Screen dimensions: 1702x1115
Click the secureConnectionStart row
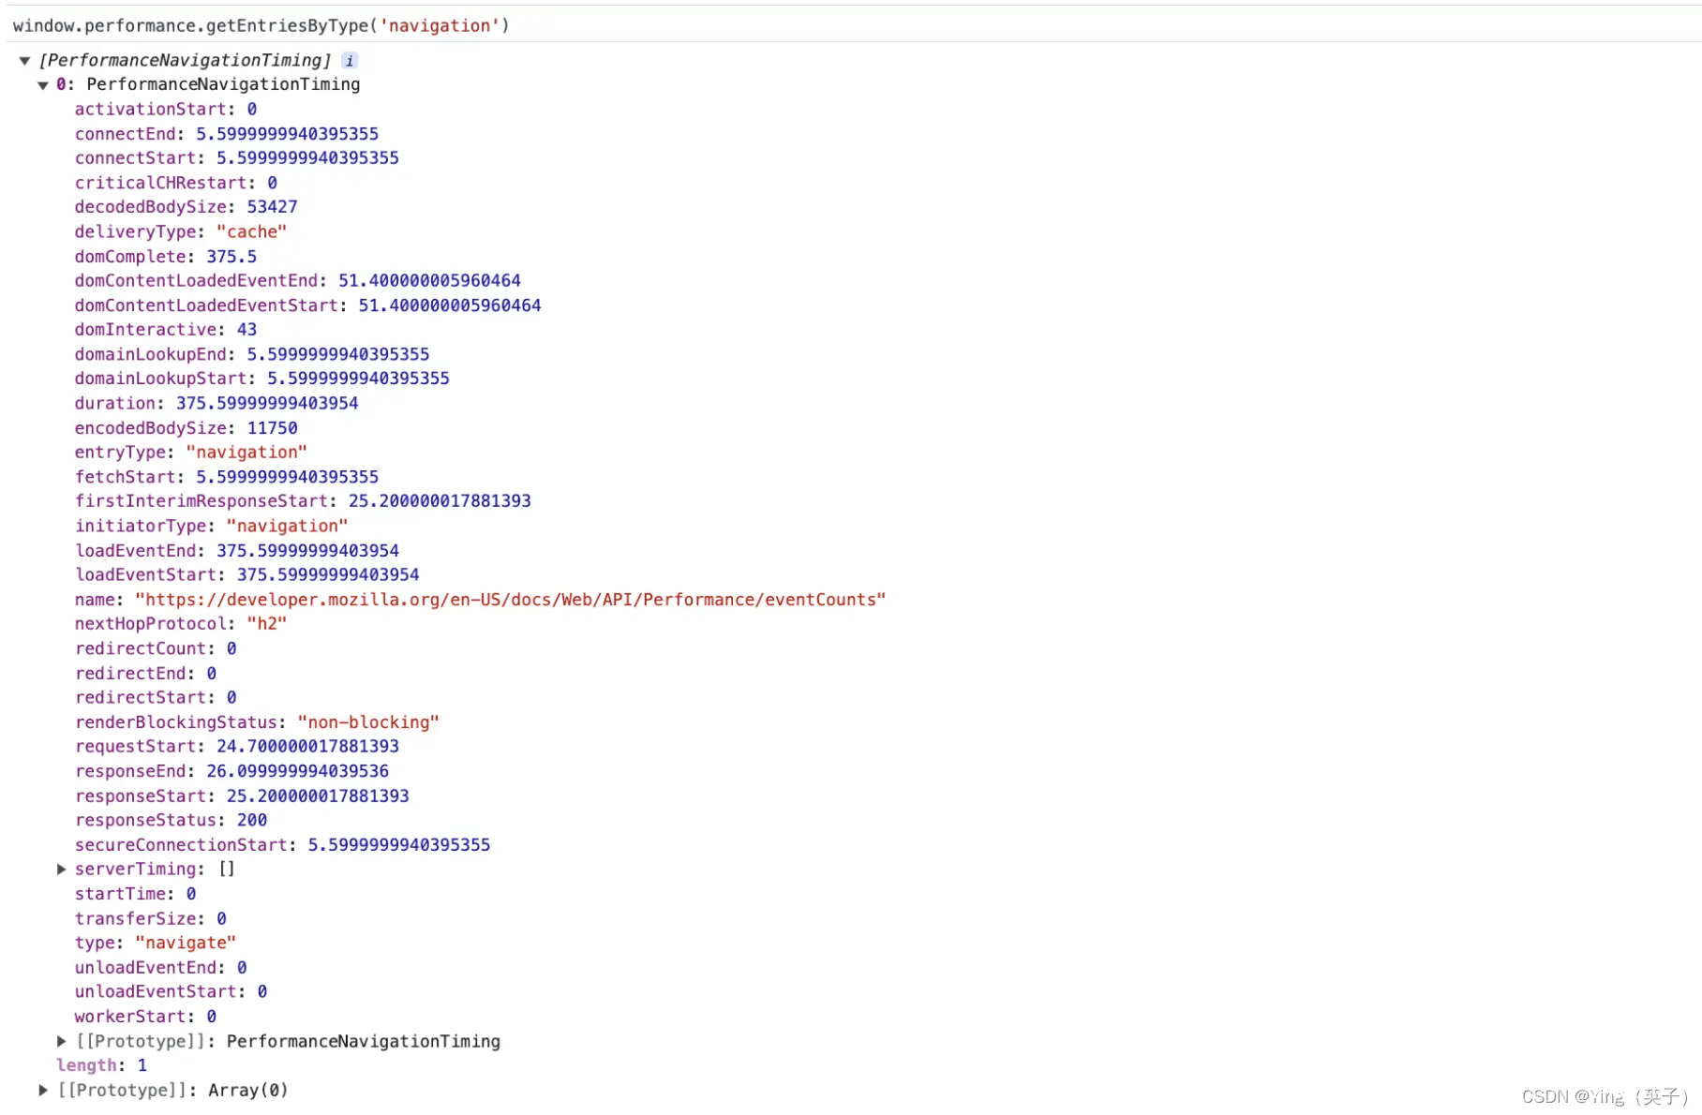click(x=283, y=844)
